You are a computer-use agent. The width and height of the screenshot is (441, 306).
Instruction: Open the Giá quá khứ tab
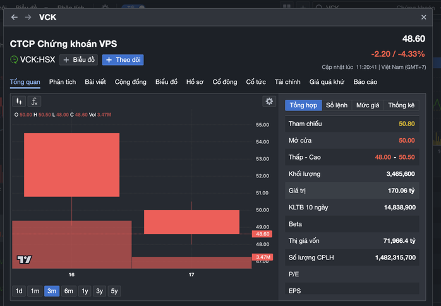[327, 82]
